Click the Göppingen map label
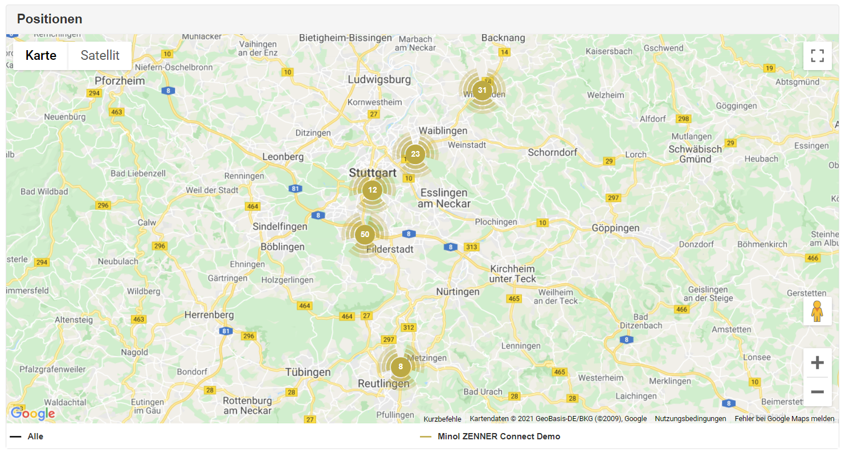841x453 pixels. [x=615, y=228]
